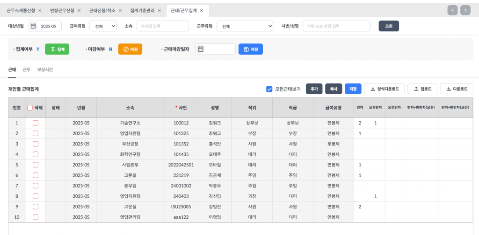The height and width of the screenshot is (235, 479).
Task: Check delete box for 최워크 row
Action: tap(36, 133)
